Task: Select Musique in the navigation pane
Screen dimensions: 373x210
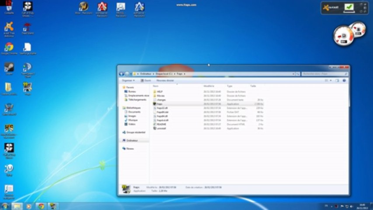Action: [131, 120]
